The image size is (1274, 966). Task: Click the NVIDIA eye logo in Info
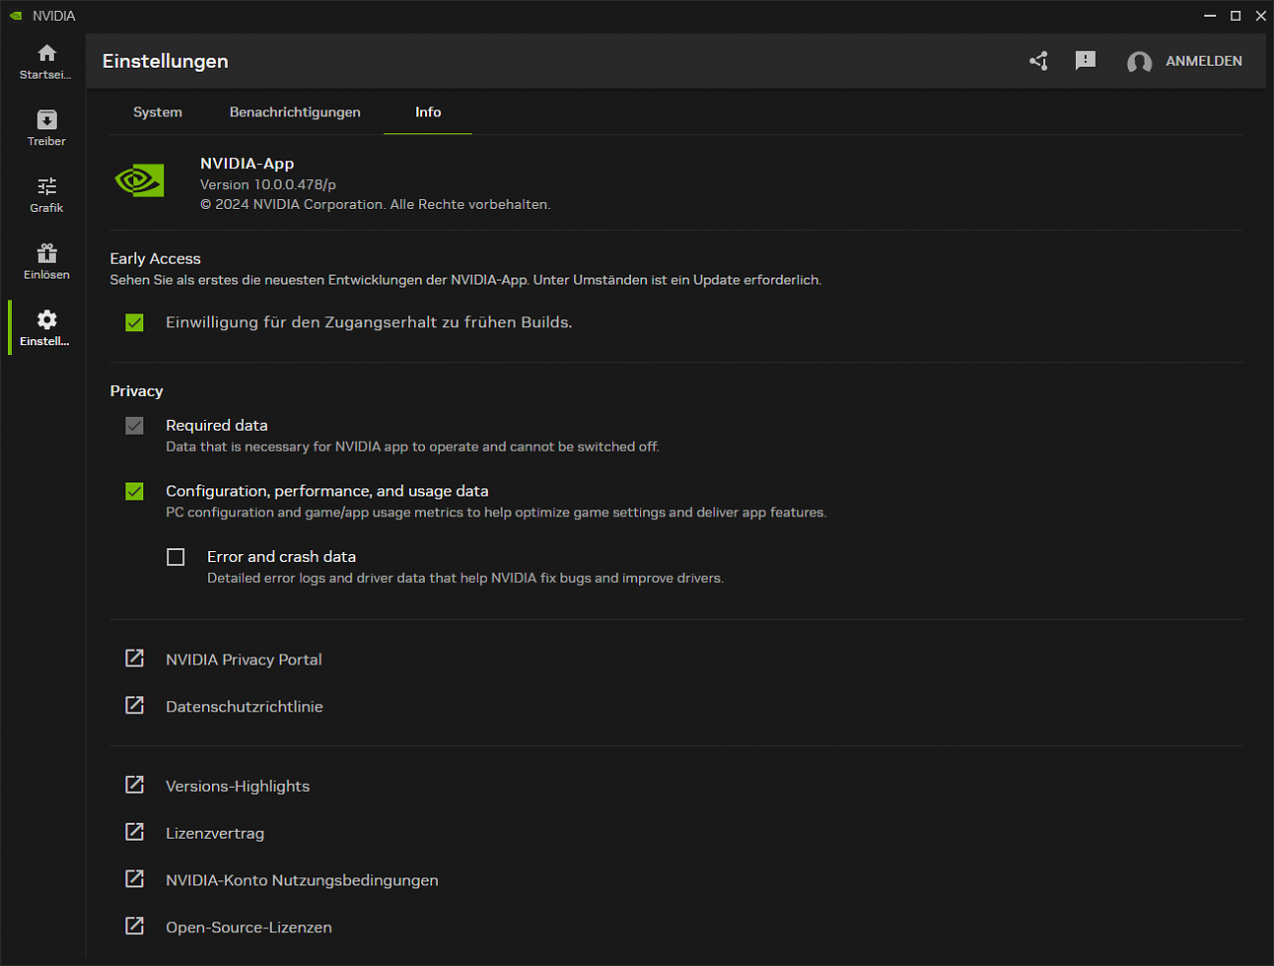[x=139, y=181]
